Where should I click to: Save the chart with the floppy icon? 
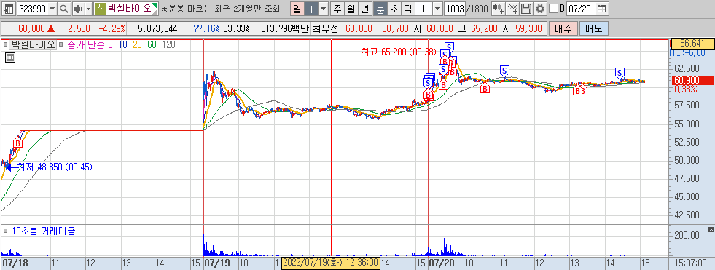(x=527, y=8)
